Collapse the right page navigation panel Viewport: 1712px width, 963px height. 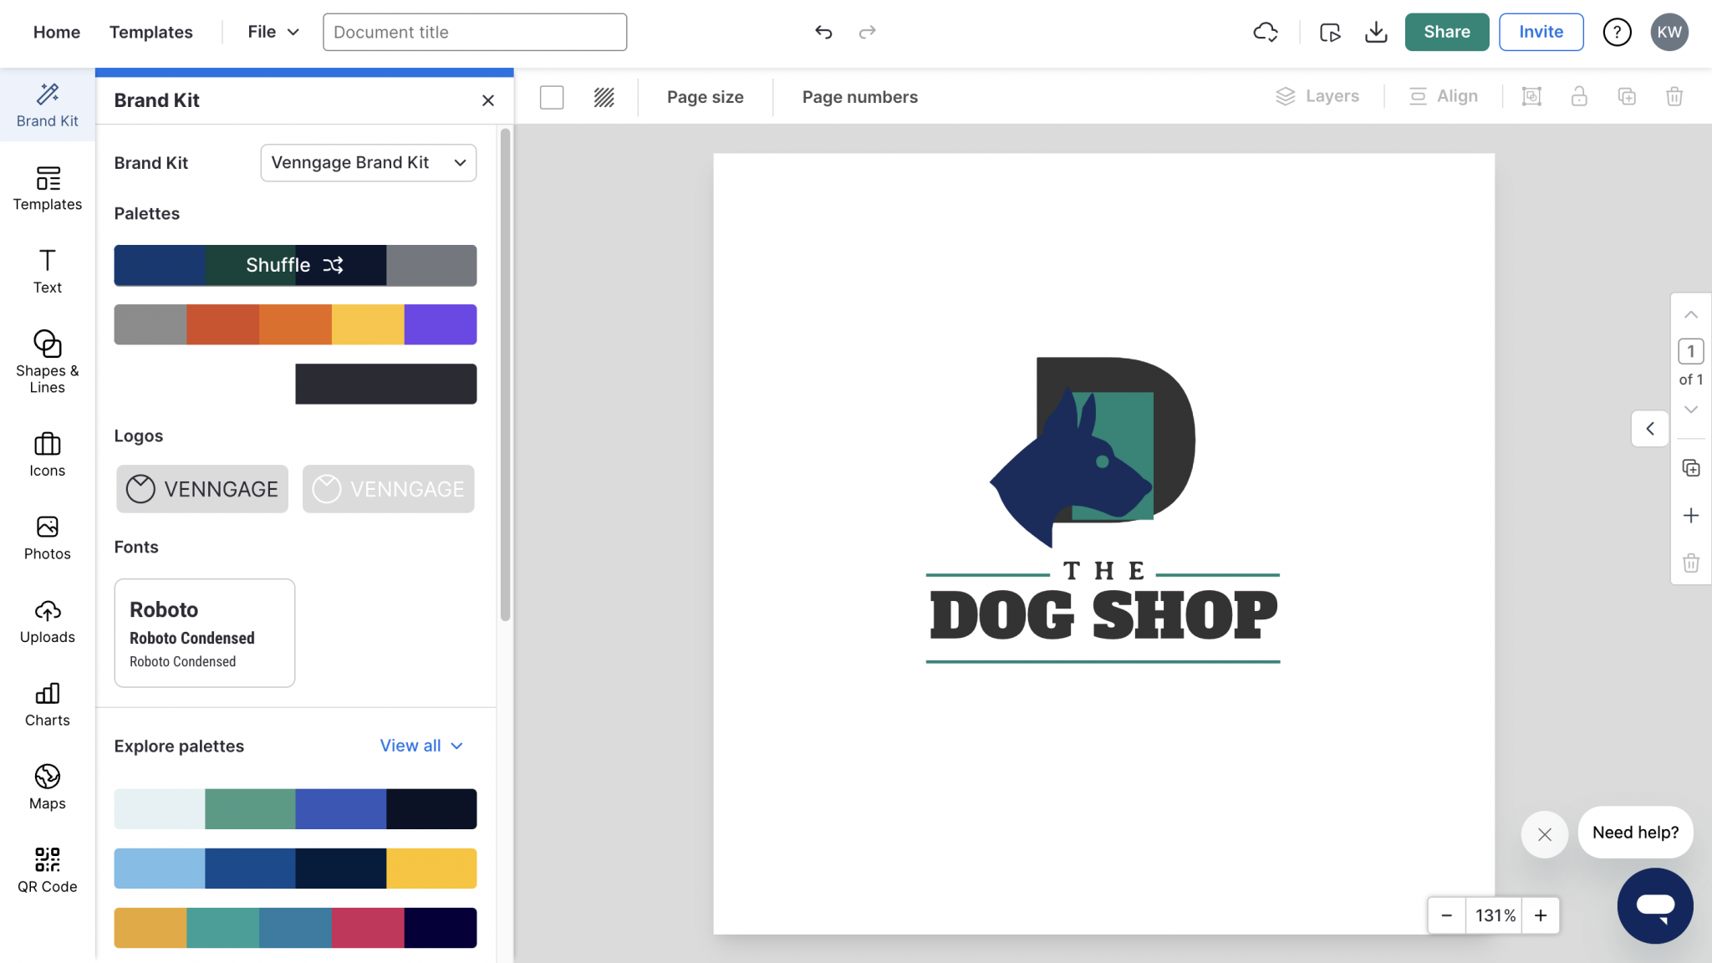coord(1649,428)
